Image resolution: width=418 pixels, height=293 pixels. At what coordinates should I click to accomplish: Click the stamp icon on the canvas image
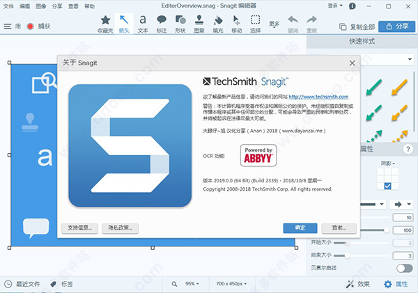[x=30, y=122]
